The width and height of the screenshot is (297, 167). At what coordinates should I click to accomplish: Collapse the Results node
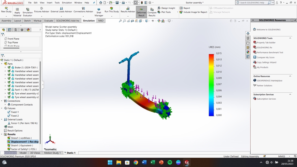pos(2,134)
